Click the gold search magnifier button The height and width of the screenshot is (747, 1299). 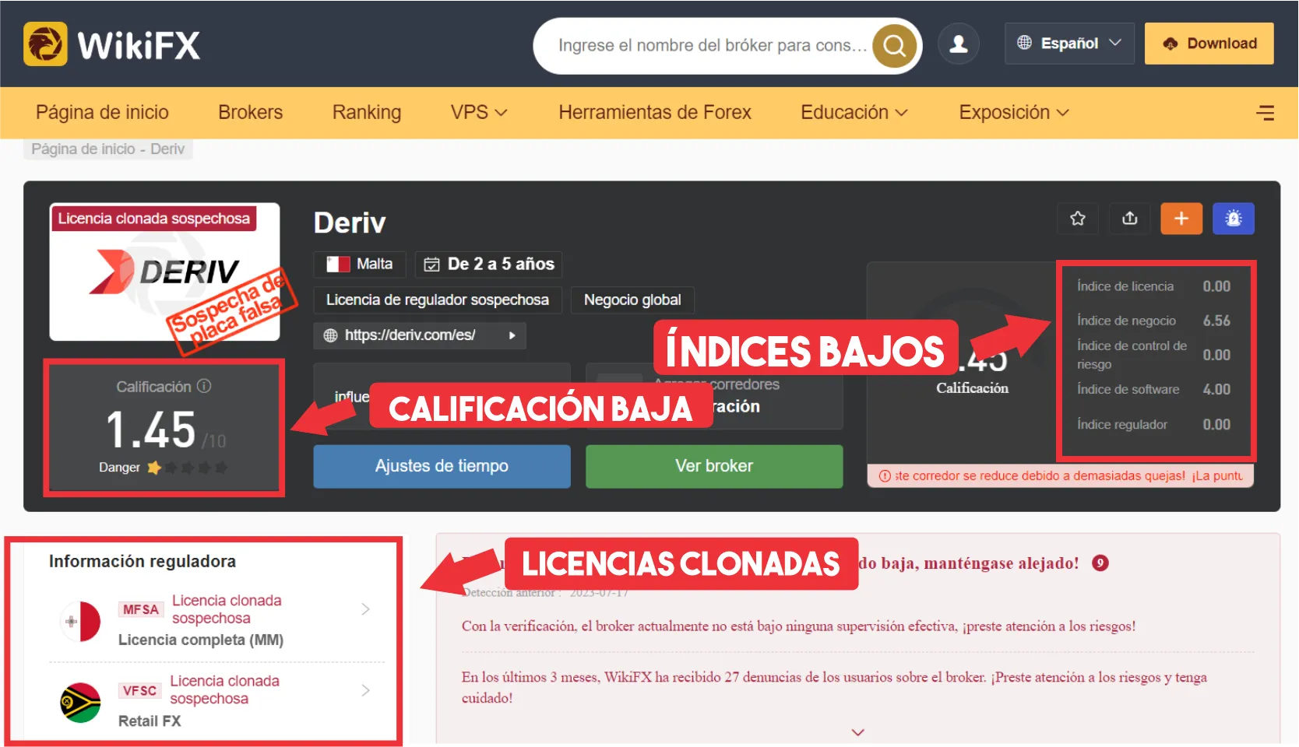(x=894, y=46)
